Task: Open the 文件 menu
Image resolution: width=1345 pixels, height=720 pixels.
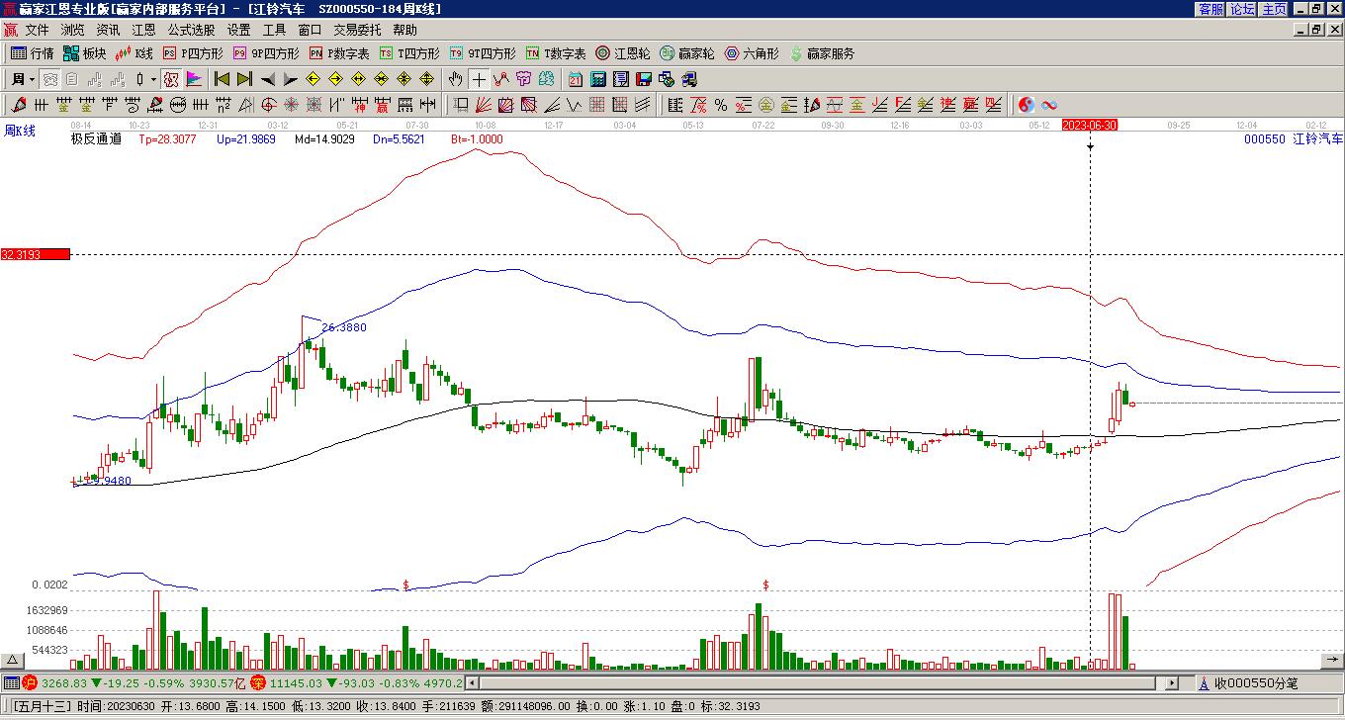Action: pyautogui.click(x=37, y=31)
